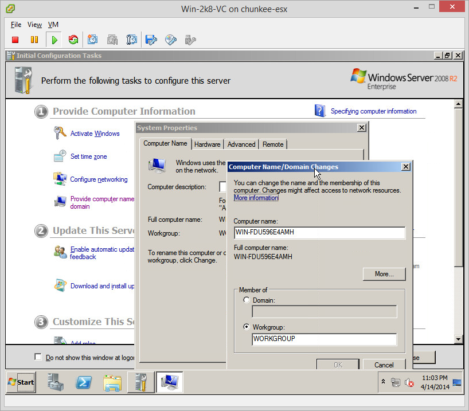
Task: Open Windows PowerShell from taskbar
Action: (85, 382)
